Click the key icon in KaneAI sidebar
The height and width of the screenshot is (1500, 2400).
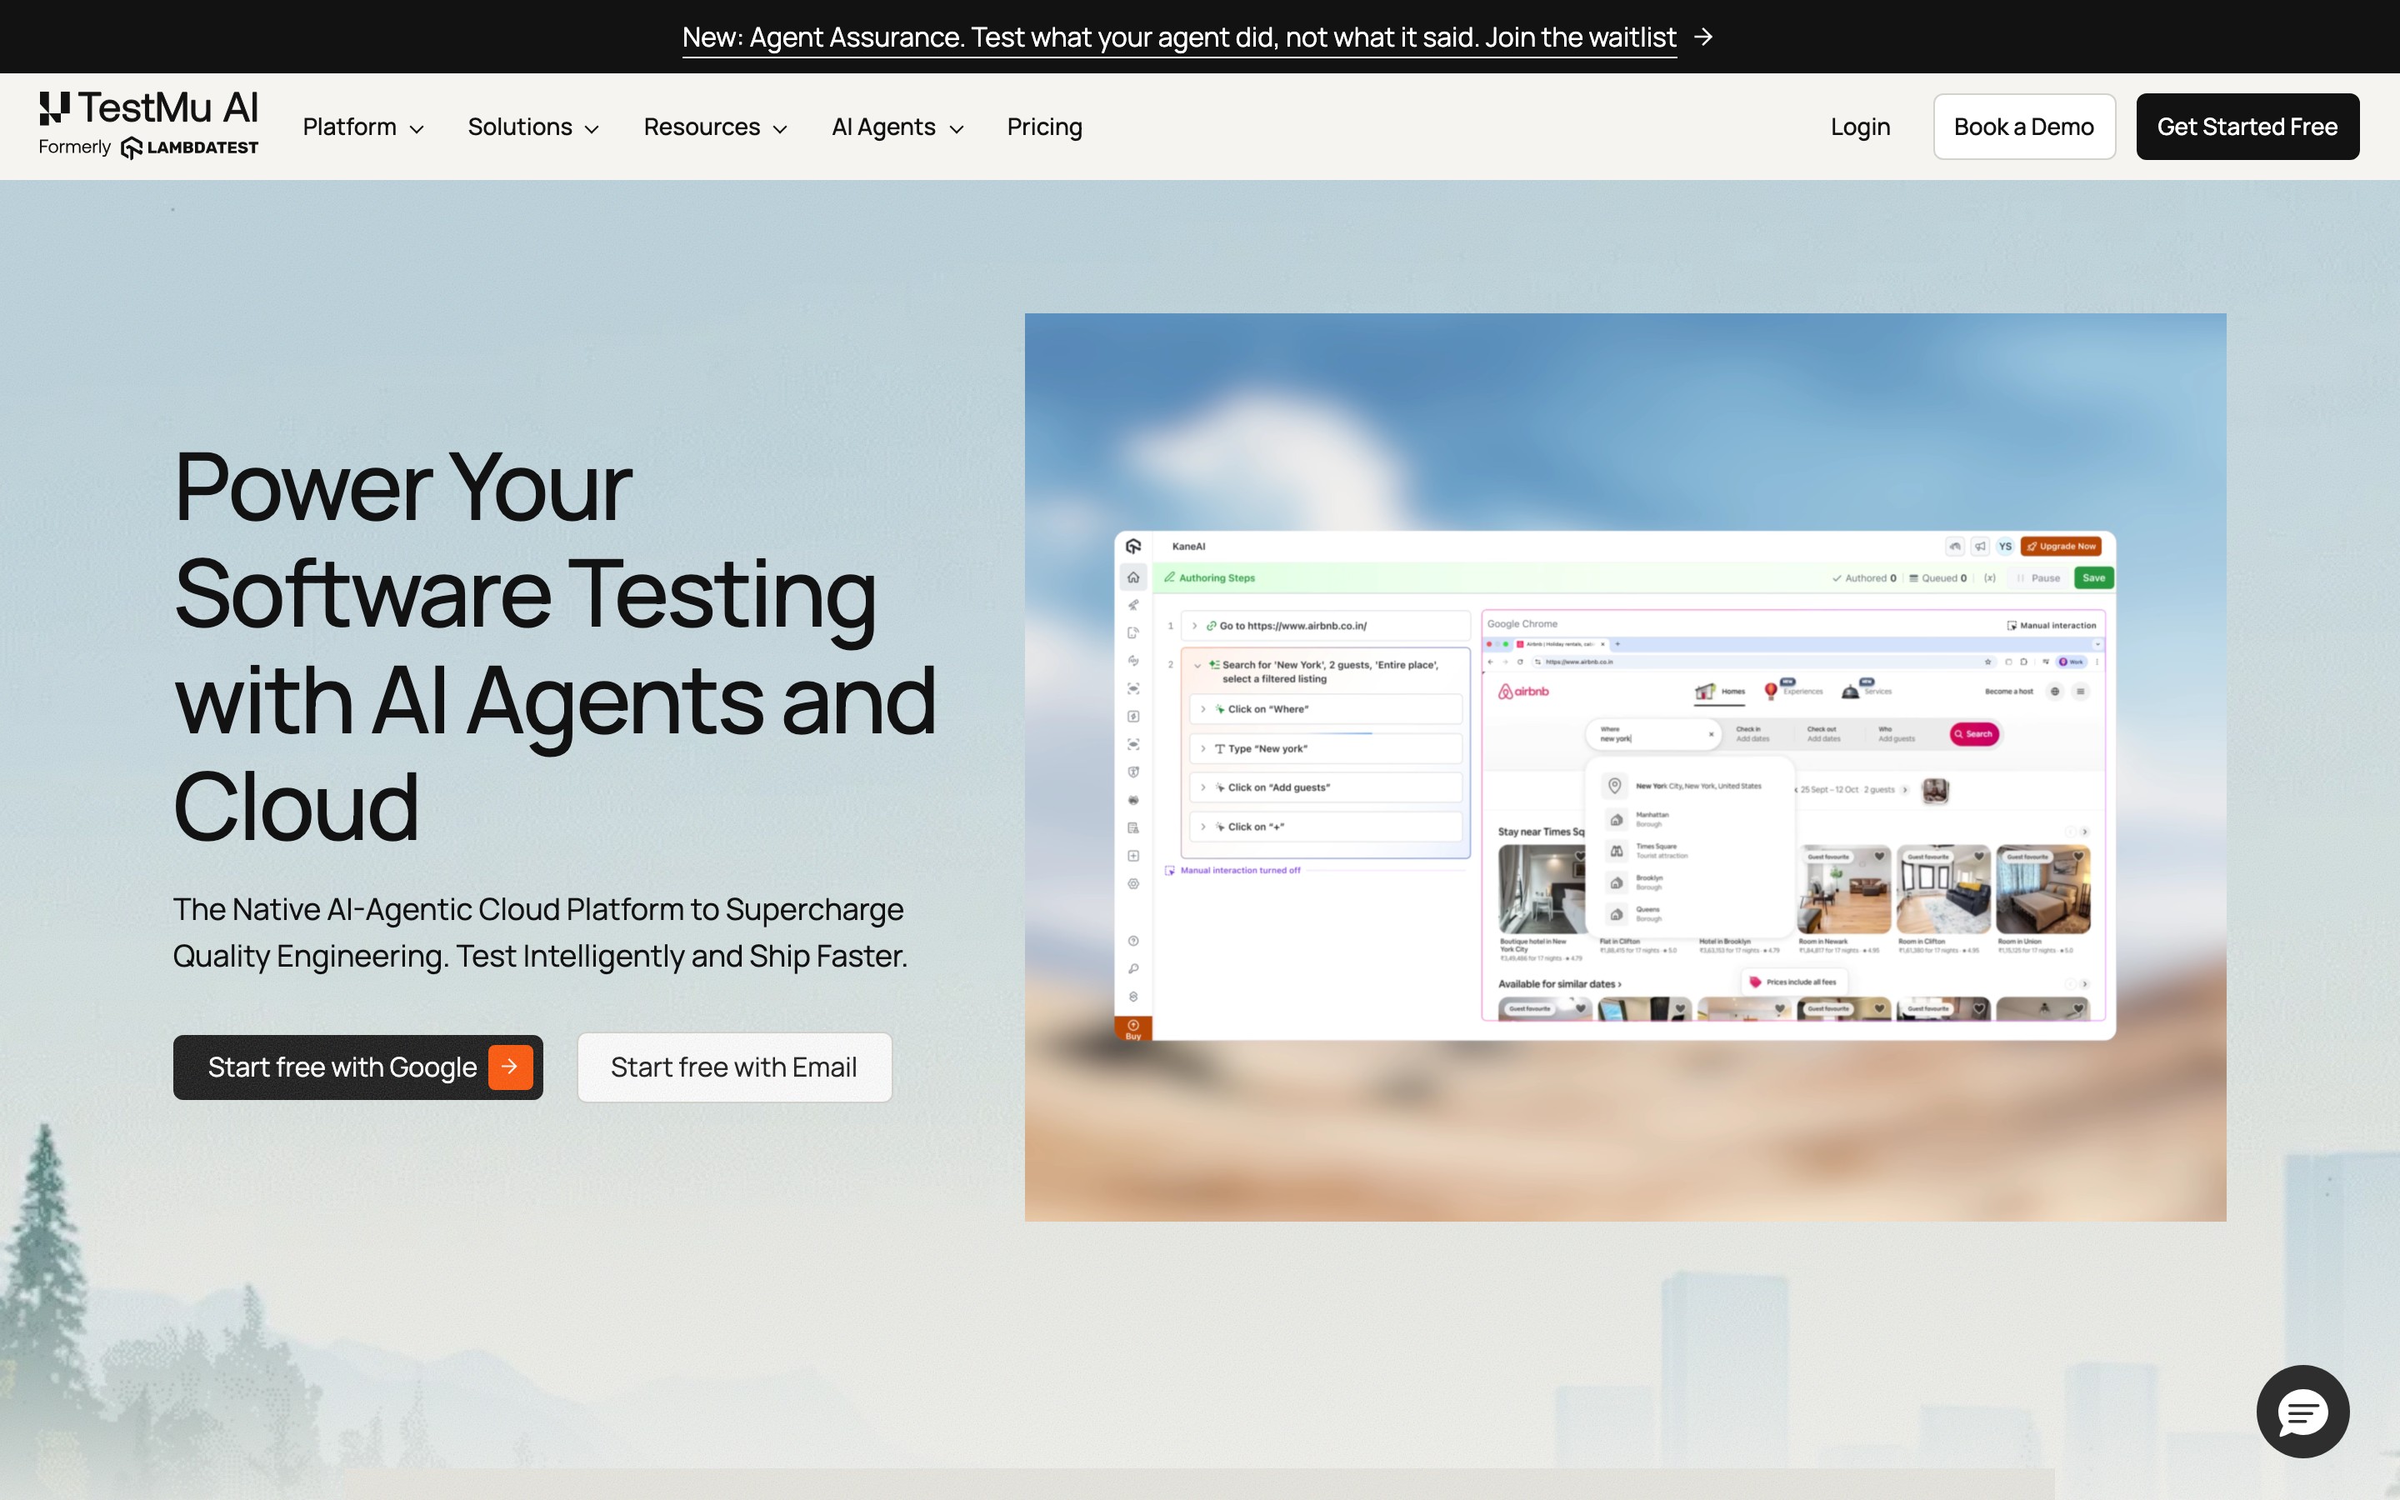[x=1132, y=968]
